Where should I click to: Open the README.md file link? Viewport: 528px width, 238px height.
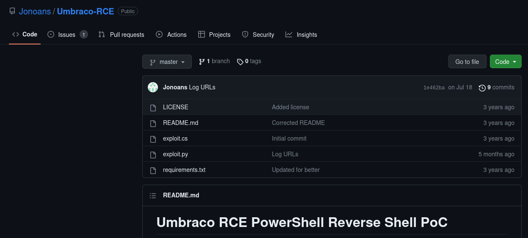pyautogui.click(x=180, y=123)
